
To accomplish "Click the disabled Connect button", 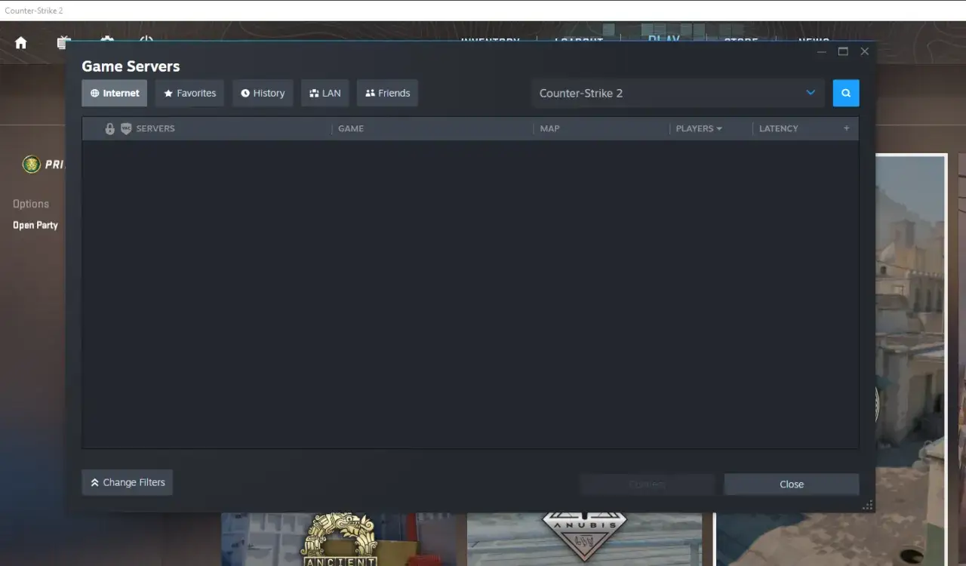I will [x=648, y=484].
